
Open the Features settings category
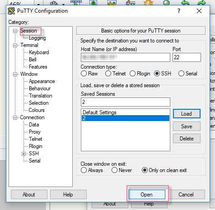pos(38,67)
